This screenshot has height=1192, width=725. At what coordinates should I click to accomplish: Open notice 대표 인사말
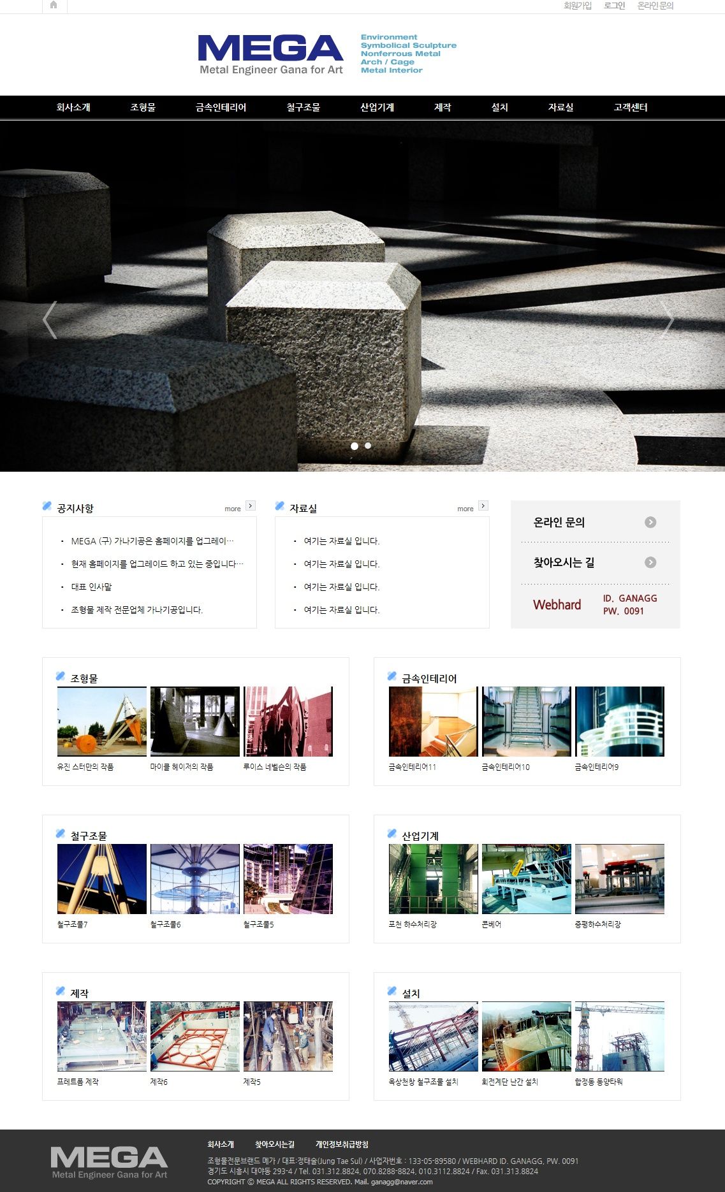pos(91,587)
